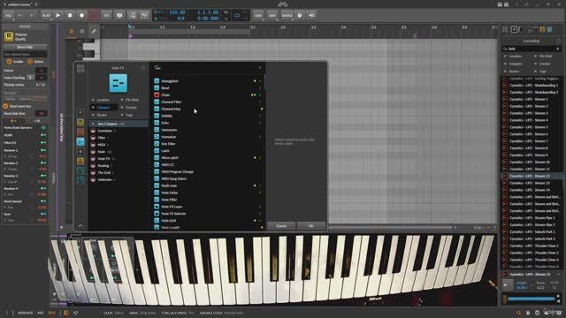Click the large Note FX category thumbnail

pyautogui.click(x=118, y=83)
